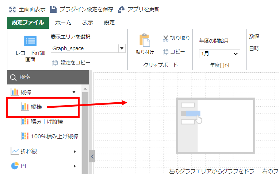Click the copy-settings document icon
The height and width of the screenshot is (174, 279).
pyautogui.click(x=55, y=63)
